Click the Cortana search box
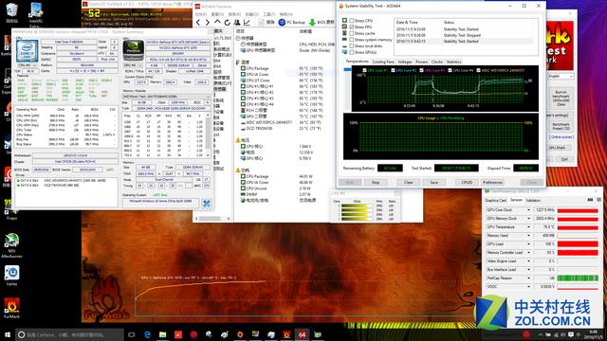This screenshot has width=607, height=341. [x=69, y=334]
